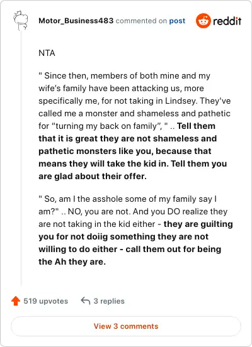Screen dimensions: 252x347
Task: Click the bold line "are glad about their offer."
Action: coord(93,177)
